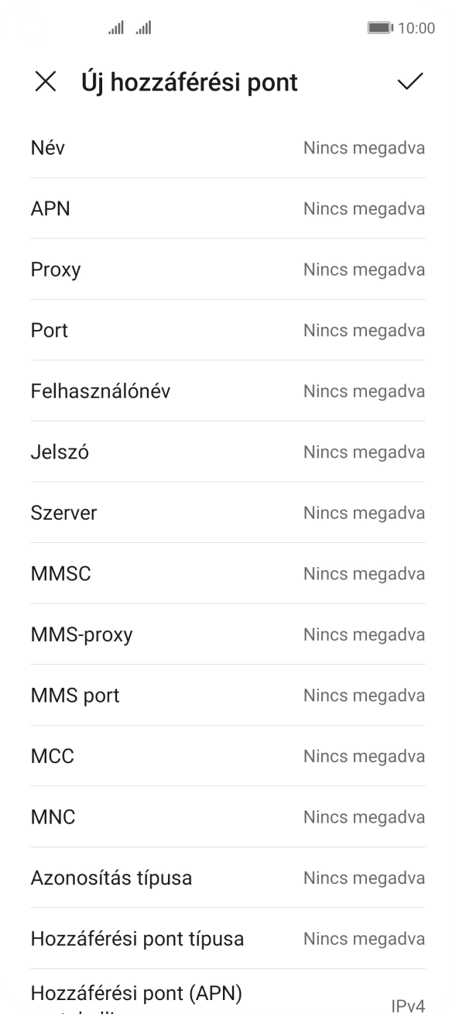Open the Név field to enter a name
This screenshot has width=456, height=1014.
point(228,147)
